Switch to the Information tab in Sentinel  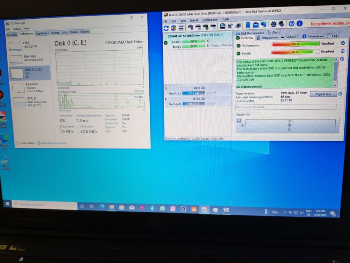(313, 36)
